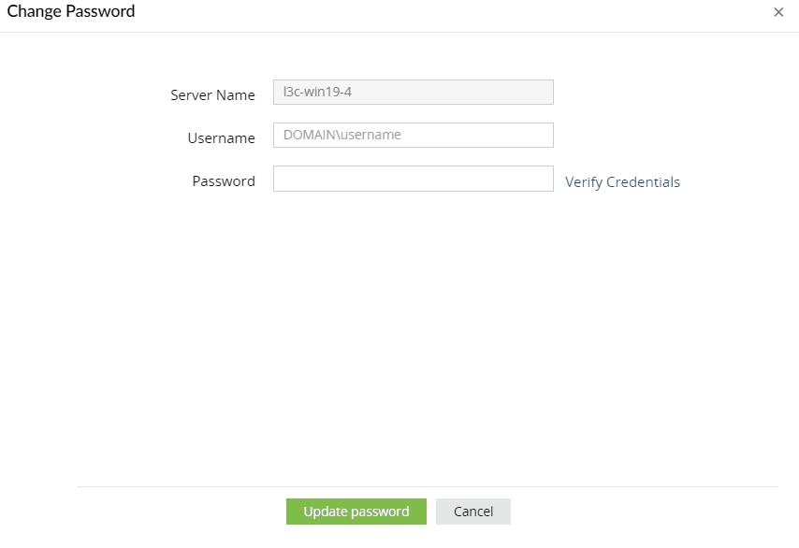
Task: Click the Change Password dialog title
Action: 71,11
